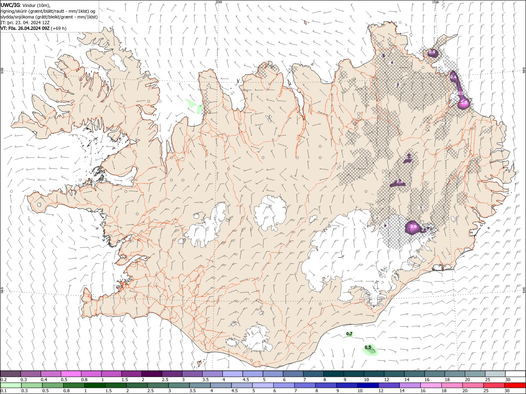This screenshot has height=394, width=526.
Task: Click the 12 label under the teal snow scale
Action: click(x=386, y=380)
